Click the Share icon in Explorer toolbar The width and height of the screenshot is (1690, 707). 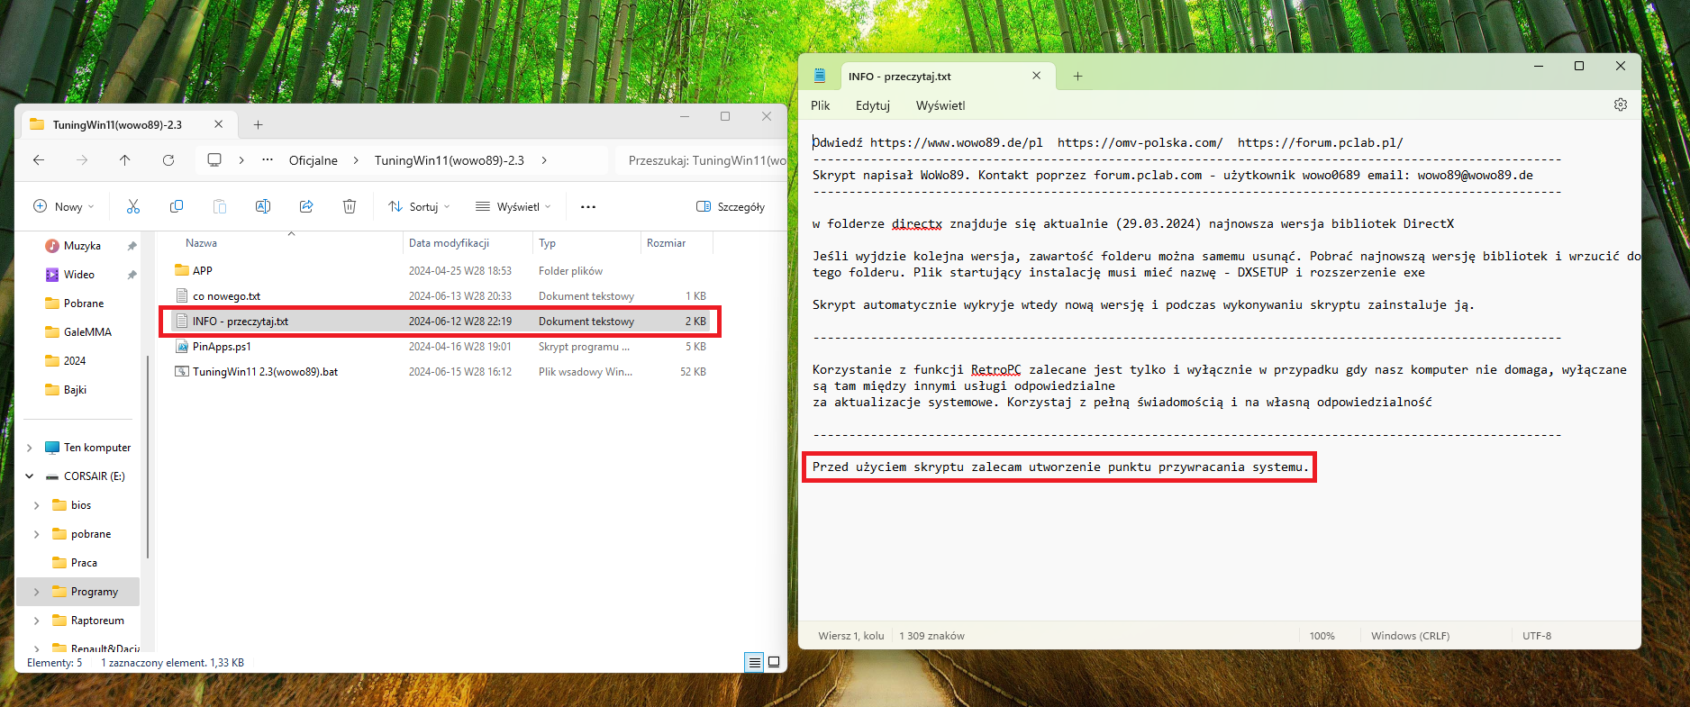[306, 206]
